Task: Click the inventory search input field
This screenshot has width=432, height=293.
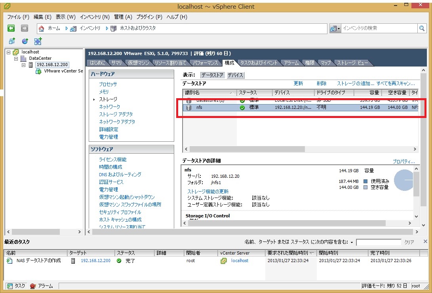Action: [x=379, y=28]
